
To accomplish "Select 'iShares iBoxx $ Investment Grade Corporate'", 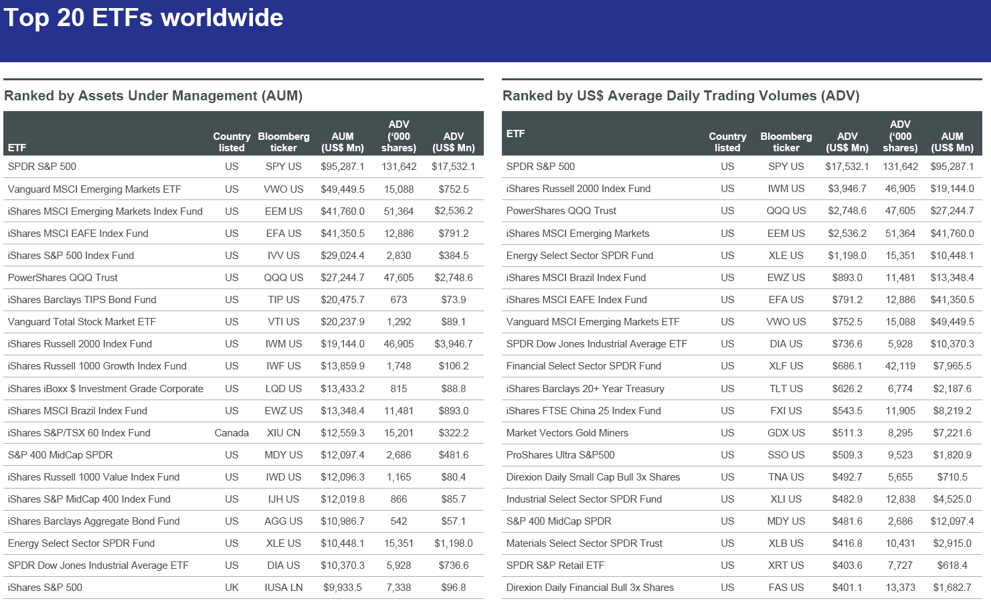I will click(x=105, y=389).
